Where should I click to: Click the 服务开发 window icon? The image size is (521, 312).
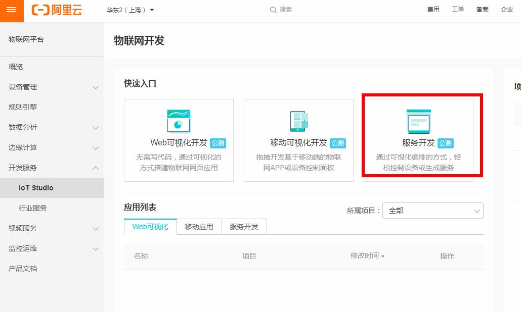pos(419,121)
